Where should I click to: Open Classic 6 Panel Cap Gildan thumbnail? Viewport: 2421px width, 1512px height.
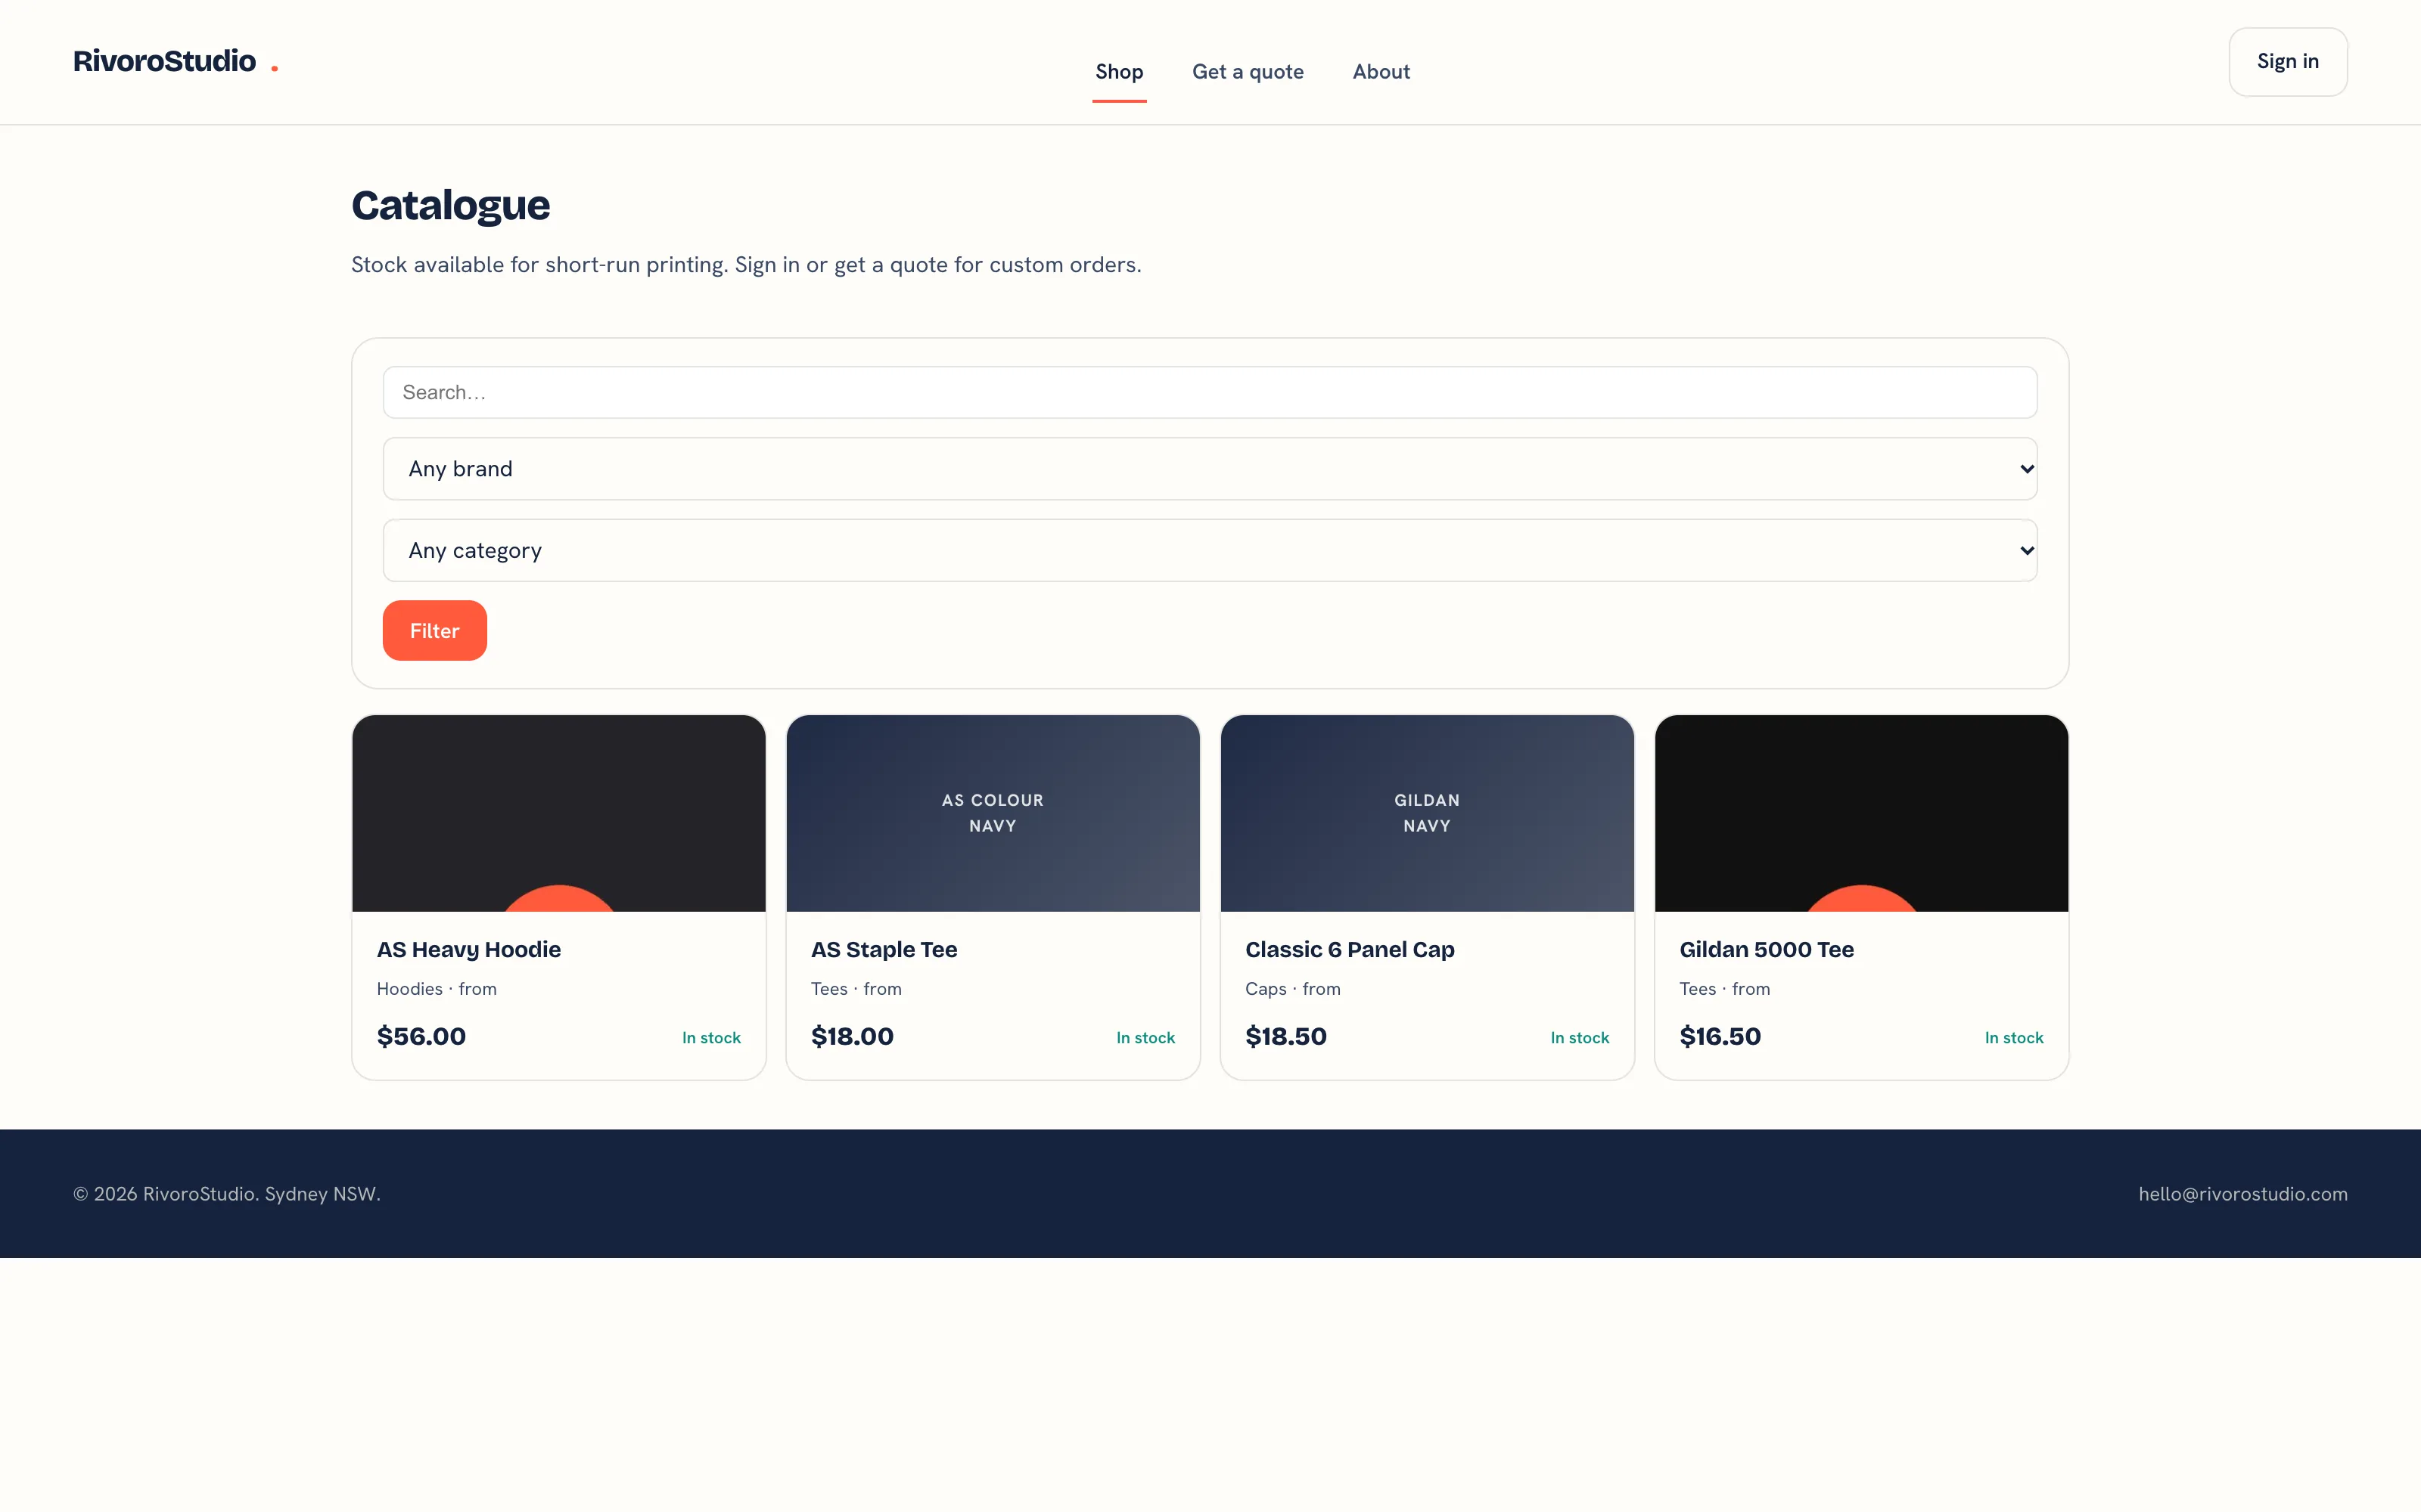point(1427,813)
